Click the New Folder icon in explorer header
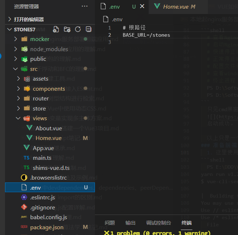The width and height of the screenshot is (238, 235). pyautogui.click(x=67, y=29)
